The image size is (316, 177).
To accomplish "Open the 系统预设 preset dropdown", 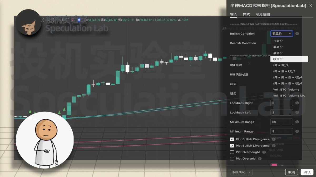I will coord(241,172).
